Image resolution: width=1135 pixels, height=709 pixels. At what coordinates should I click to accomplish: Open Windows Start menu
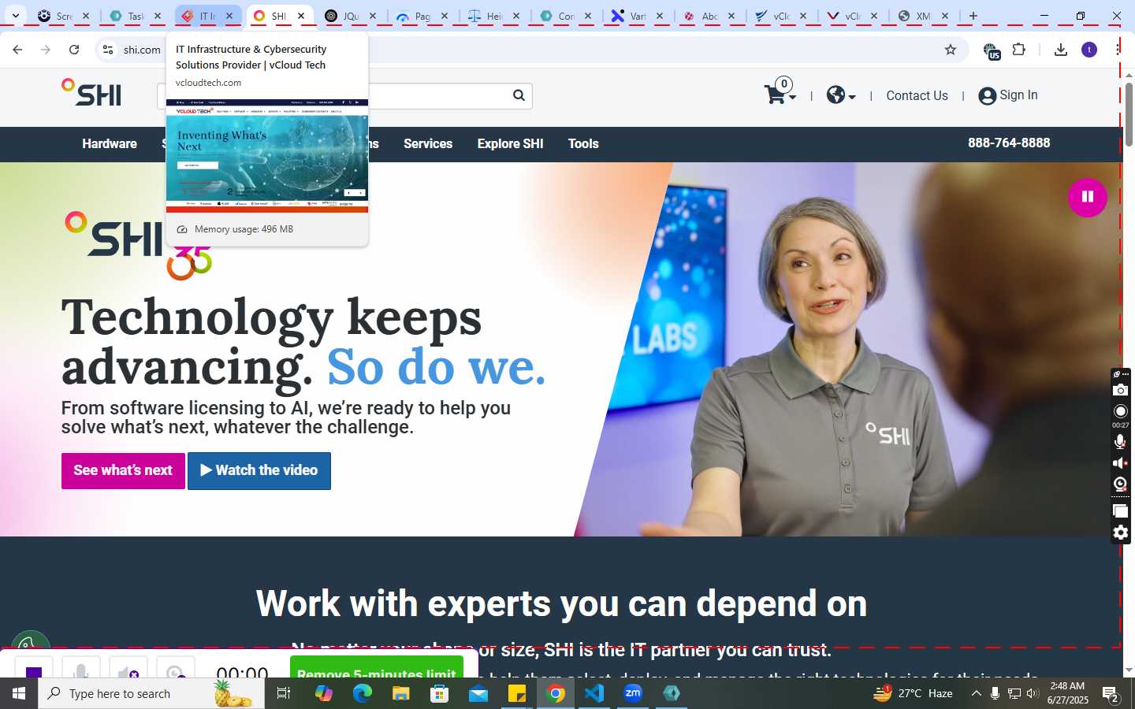[x=19, y=693]
